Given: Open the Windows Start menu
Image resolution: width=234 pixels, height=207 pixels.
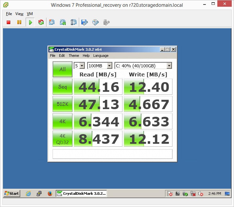Looking at the screenshot, I should 12,194.
